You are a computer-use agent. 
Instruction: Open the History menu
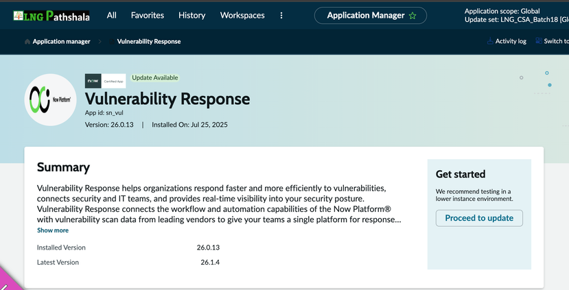(x=191, y=15)
